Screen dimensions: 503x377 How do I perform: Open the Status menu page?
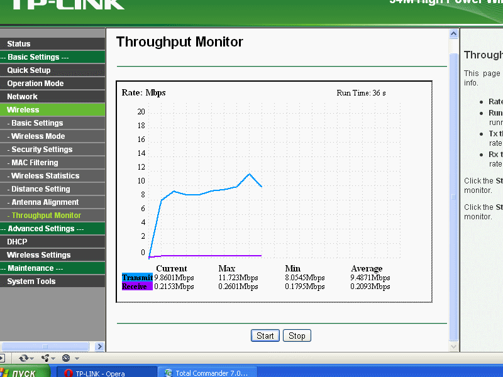(x=52, y=44)
